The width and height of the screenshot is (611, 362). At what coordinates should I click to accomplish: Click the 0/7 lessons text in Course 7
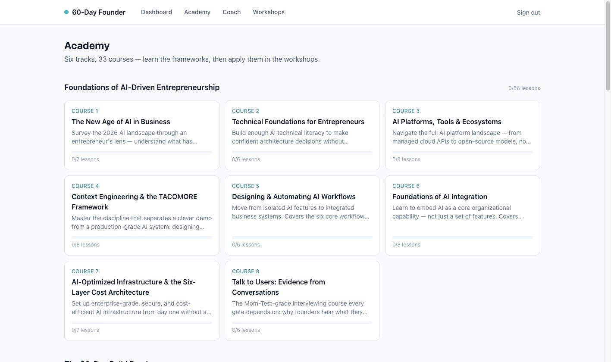pyautogui.click(x=85, y=330)
